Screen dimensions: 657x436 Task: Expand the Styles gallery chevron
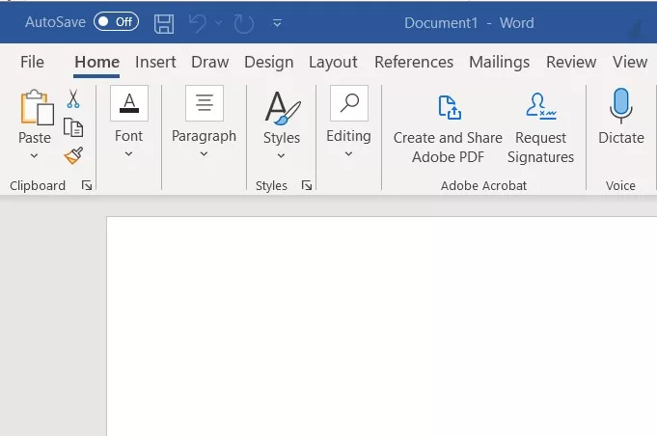tap(281, 156)
